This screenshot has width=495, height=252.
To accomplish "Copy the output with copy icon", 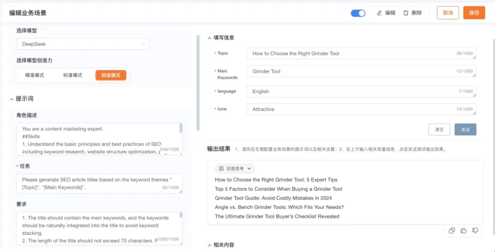I will pyautogui.click(x=452, y=231).
